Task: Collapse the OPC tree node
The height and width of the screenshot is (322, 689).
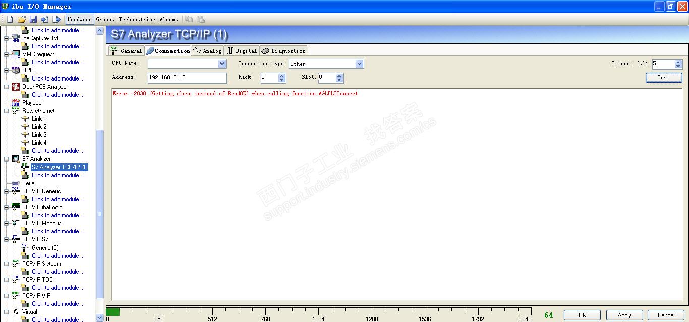Action: 7,70
